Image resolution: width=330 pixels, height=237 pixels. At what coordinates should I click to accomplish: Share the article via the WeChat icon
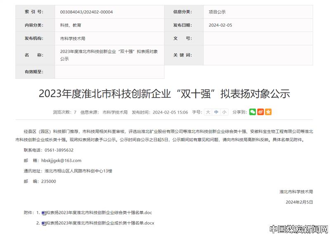[x=252, y=112]
